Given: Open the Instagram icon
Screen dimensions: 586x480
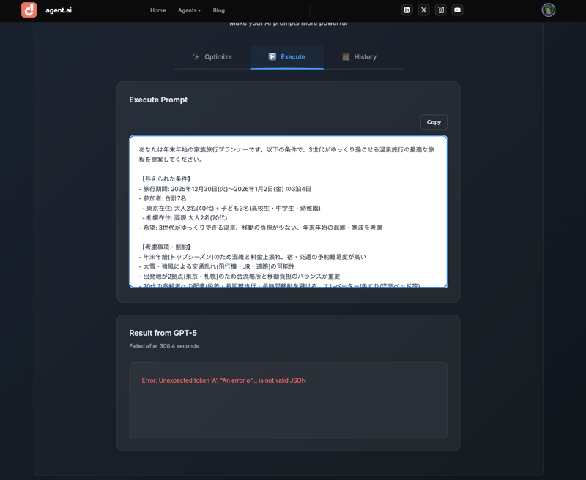Looking at the screenshot, I should [440, 10].
